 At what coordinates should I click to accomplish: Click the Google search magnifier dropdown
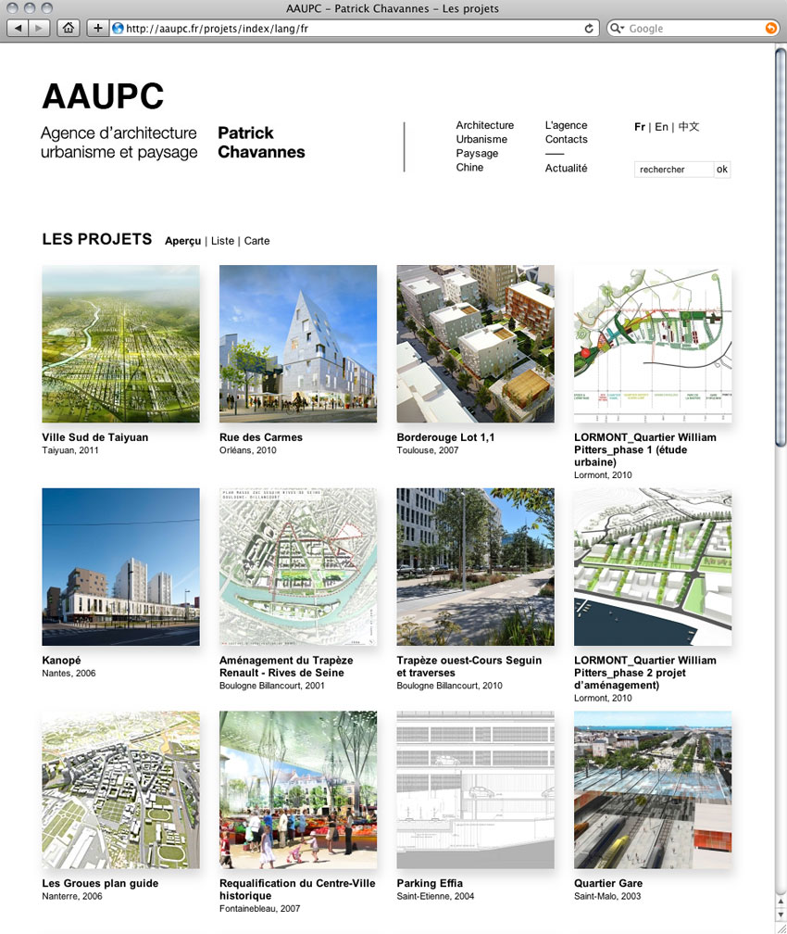click(618, 29)
